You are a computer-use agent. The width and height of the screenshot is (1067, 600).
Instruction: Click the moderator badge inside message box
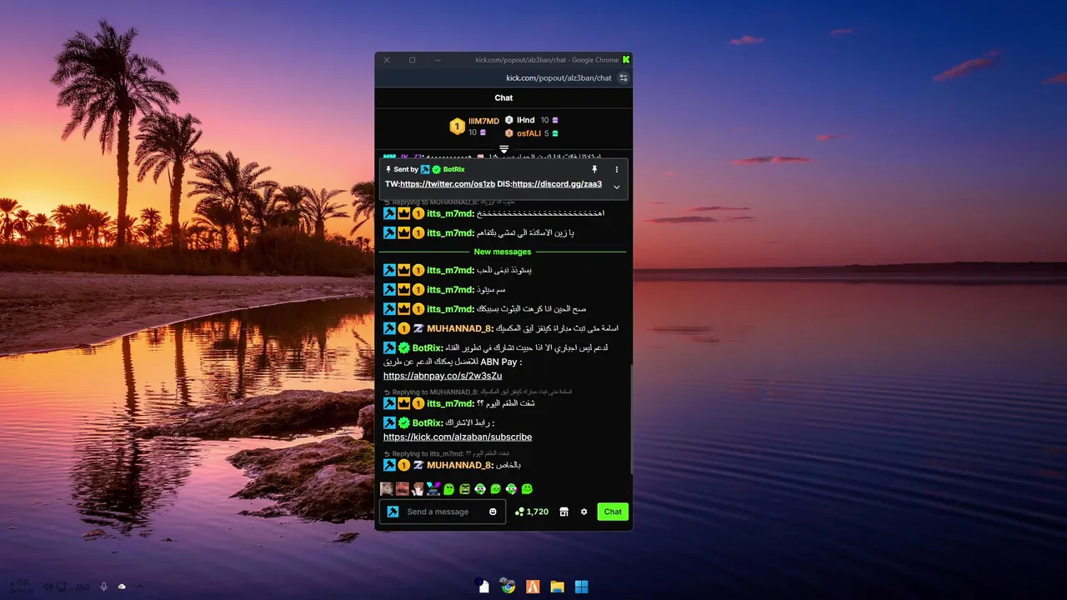coord(393,512)
